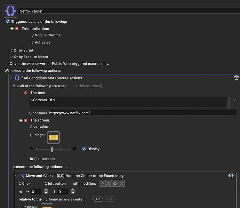Open the Move and Click action gear menu
This screenshot has height=208, width=240.
point(231,175)
